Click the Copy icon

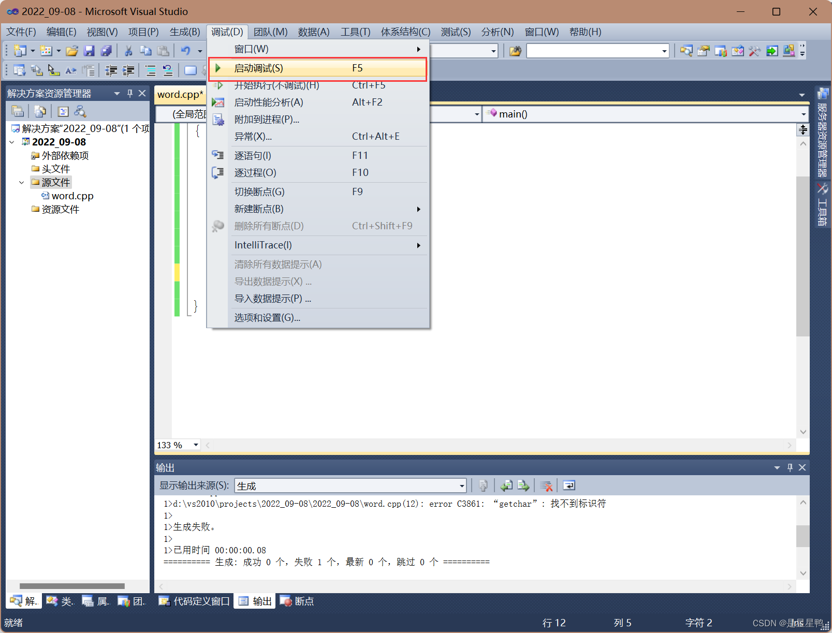coord(145,50)
